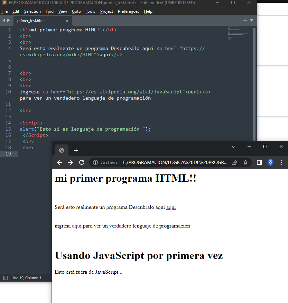Open the Help menu
The height and width of the screenshot is (303, 288).
148,11
